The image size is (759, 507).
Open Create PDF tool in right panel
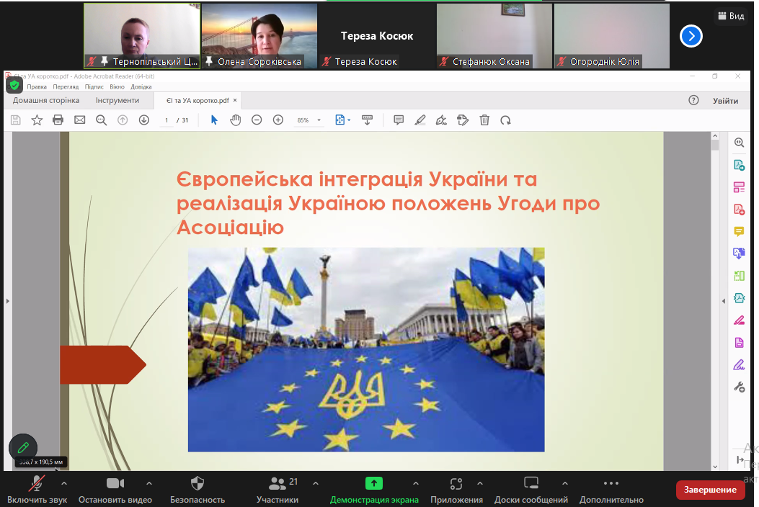coord(739,210)
